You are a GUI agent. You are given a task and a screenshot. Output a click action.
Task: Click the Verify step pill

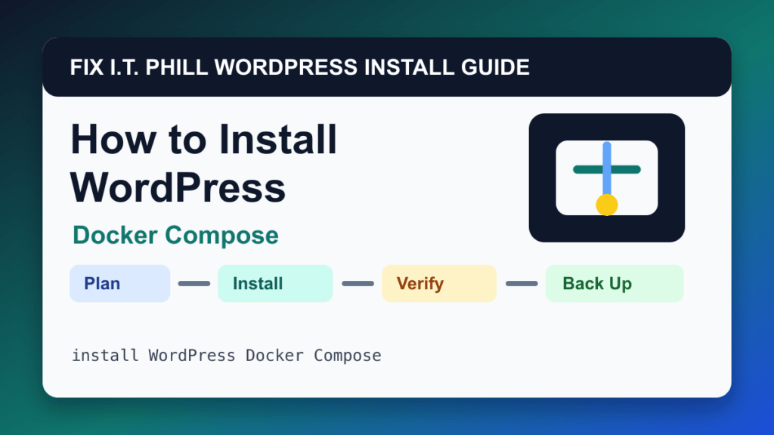coord(439,284)
